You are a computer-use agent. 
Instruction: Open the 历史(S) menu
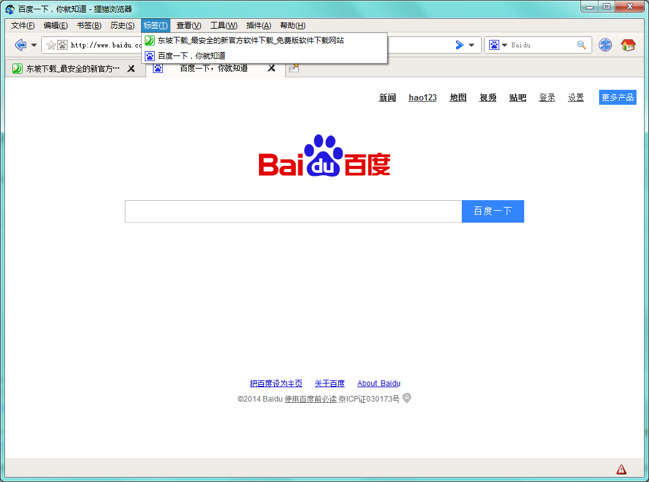122,26
